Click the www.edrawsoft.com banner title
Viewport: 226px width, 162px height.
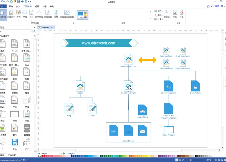coord(99,43)
